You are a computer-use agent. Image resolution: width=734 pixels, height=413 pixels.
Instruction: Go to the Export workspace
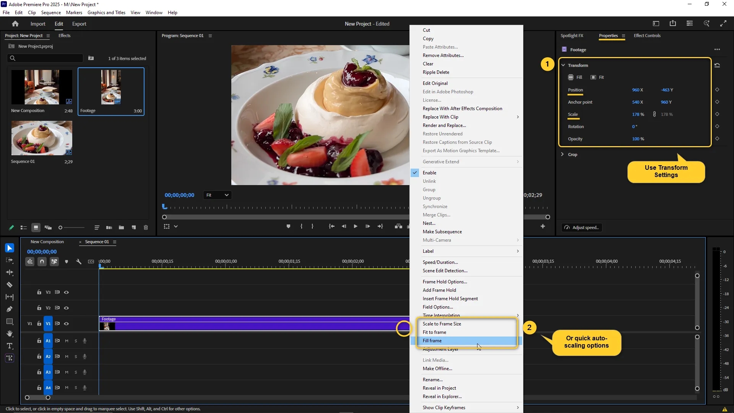79,24
